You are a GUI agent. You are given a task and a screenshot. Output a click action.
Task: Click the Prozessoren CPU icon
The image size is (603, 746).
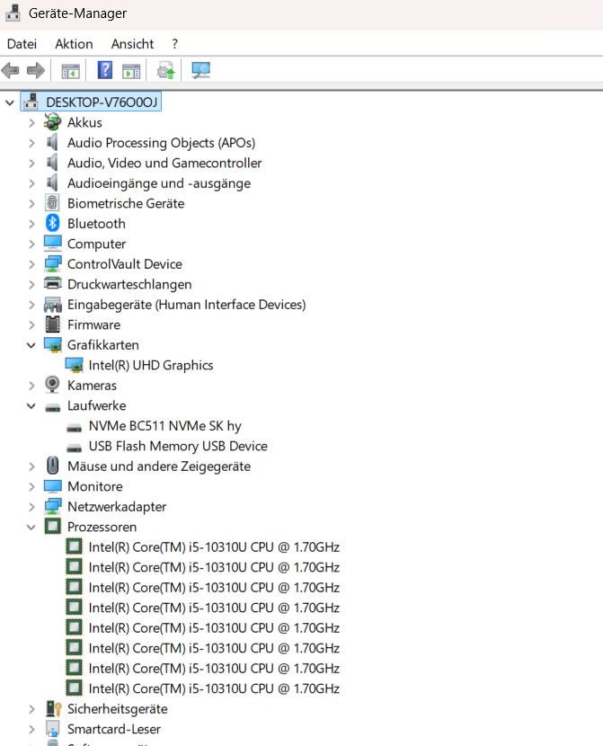(52, 526)
